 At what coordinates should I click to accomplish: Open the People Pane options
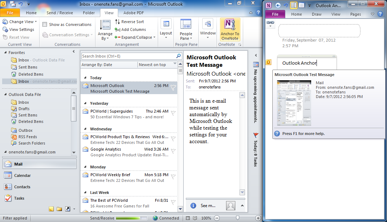[x=186, y=29]
